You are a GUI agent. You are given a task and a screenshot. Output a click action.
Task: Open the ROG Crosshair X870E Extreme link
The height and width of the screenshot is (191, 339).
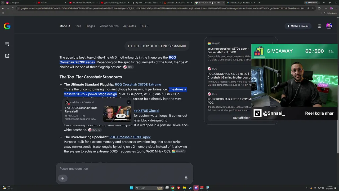coord(138,84)
